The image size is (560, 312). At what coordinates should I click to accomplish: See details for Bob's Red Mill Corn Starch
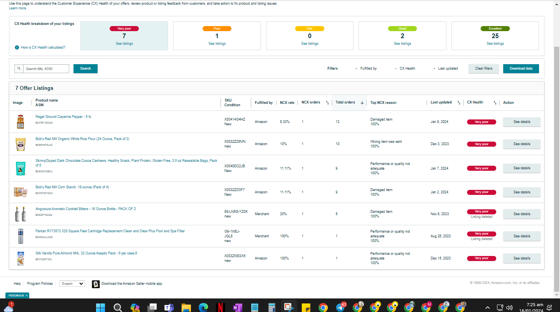pyautogui.click(x=522, y=192)
